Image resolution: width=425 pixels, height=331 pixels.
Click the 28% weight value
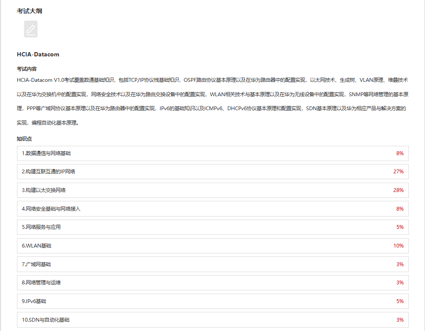pyautogui.click(x=398, y=190)
